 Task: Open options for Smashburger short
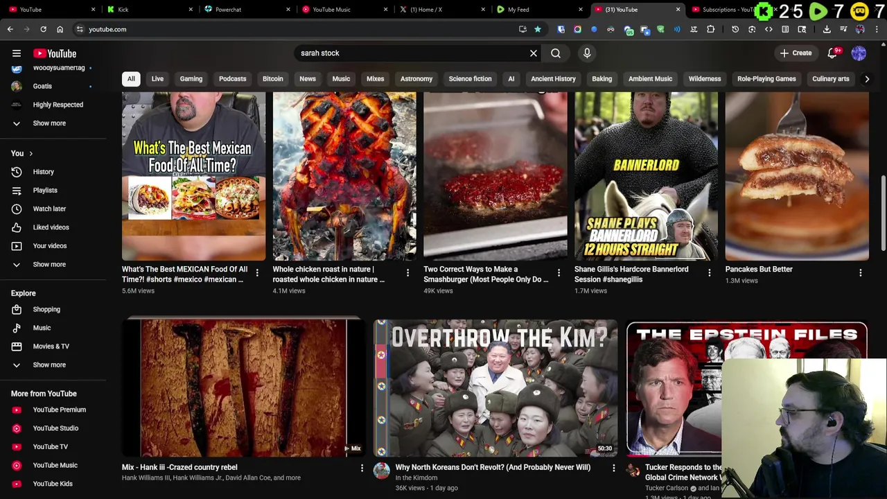click(559, 273)
